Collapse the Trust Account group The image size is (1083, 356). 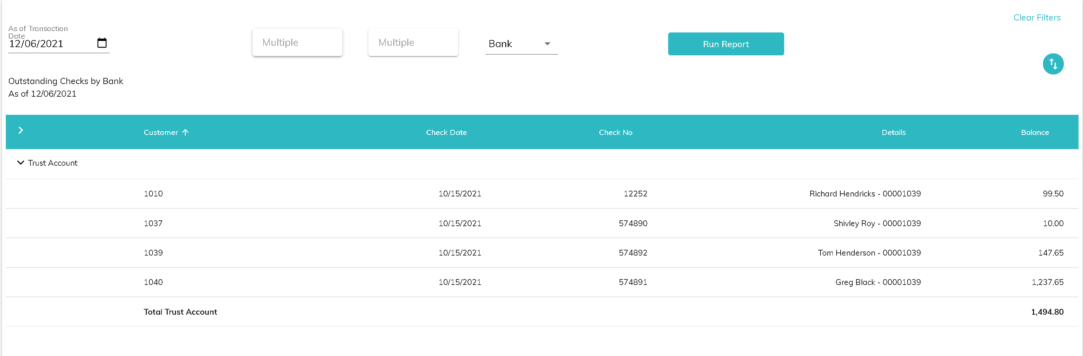point(20,163)
